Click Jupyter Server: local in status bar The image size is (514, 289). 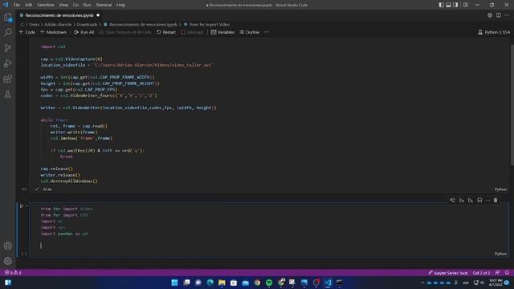[448, 273]
